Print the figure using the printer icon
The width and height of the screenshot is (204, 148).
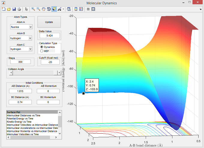click(19, 9)
